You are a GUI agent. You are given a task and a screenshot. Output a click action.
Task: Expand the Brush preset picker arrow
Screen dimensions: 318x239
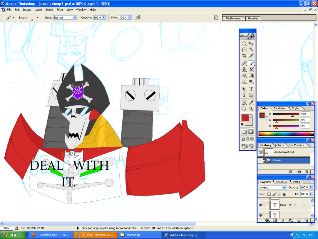[37, 18]
